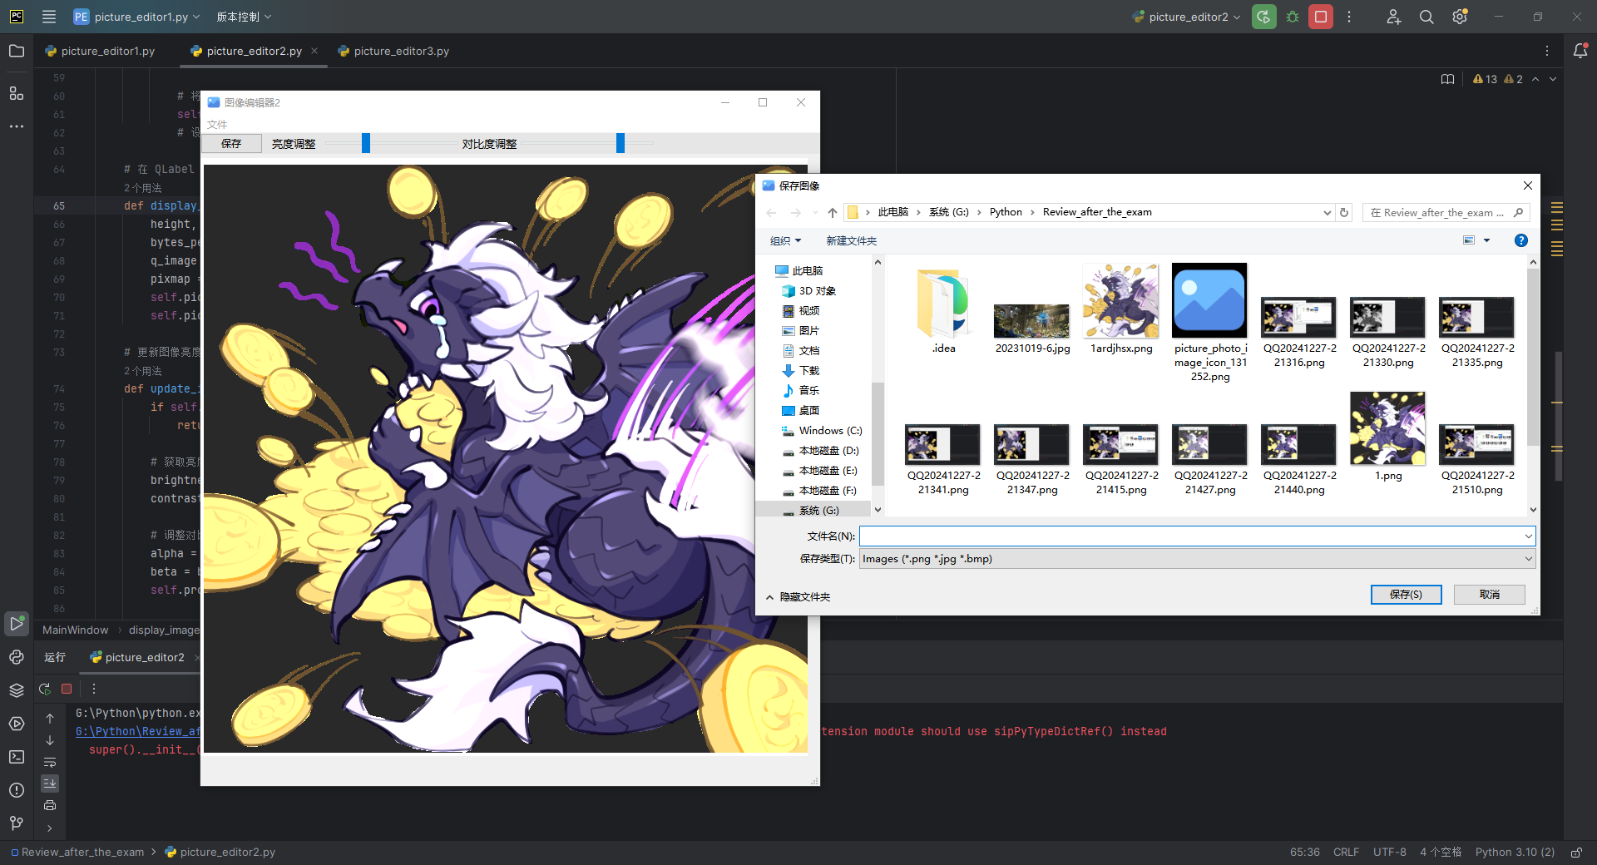The width and height of the screenshot is (1597, 865).
Task: Click 保存(S) button in save dialog
Action: pos(1406,595)
